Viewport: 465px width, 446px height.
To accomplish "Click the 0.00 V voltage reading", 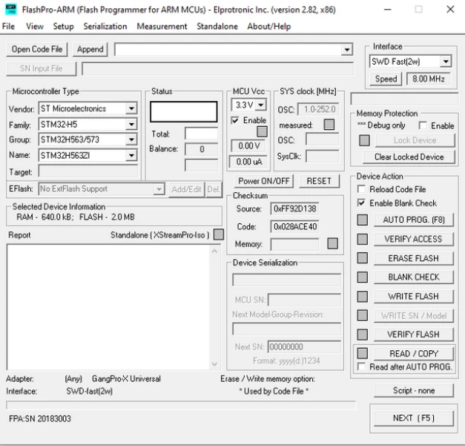I will pos(248,146).
